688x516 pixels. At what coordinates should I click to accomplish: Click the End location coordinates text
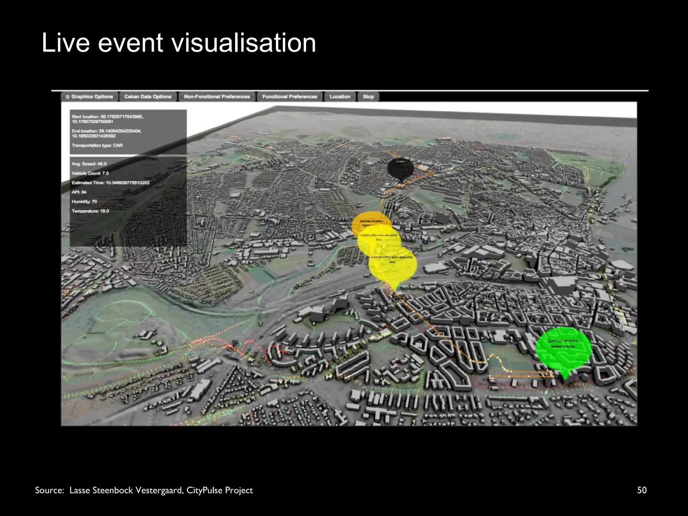[x=106, y=133]
